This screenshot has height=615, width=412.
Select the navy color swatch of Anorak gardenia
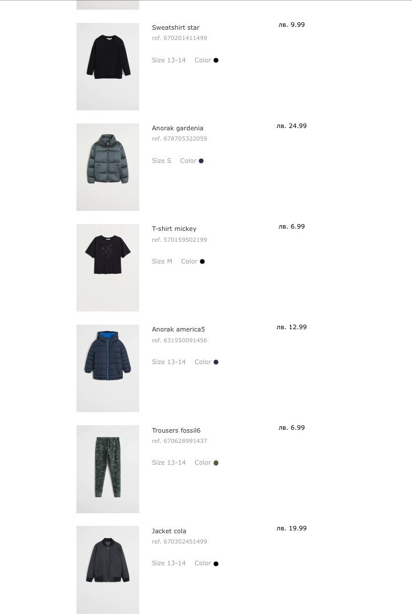(201, 161)
